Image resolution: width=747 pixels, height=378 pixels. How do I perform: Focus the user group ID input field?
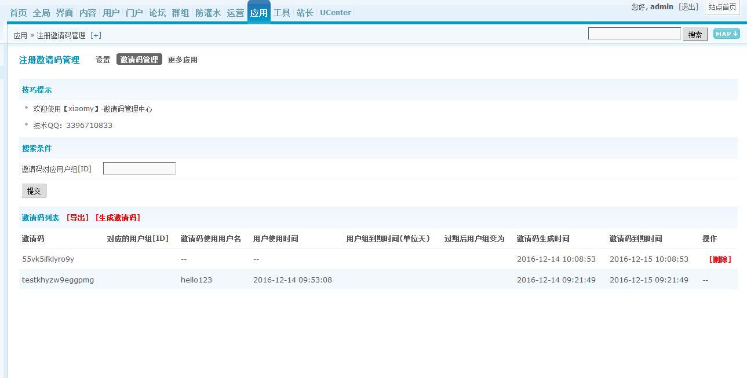139,169
